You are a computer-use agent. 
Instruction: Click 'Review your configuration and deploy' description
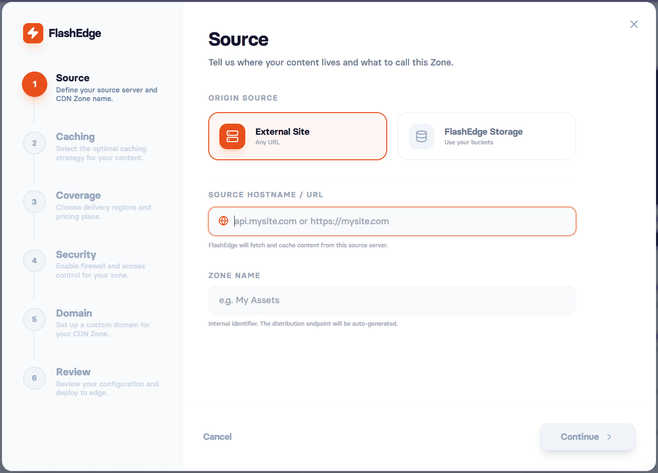point(107,388)
